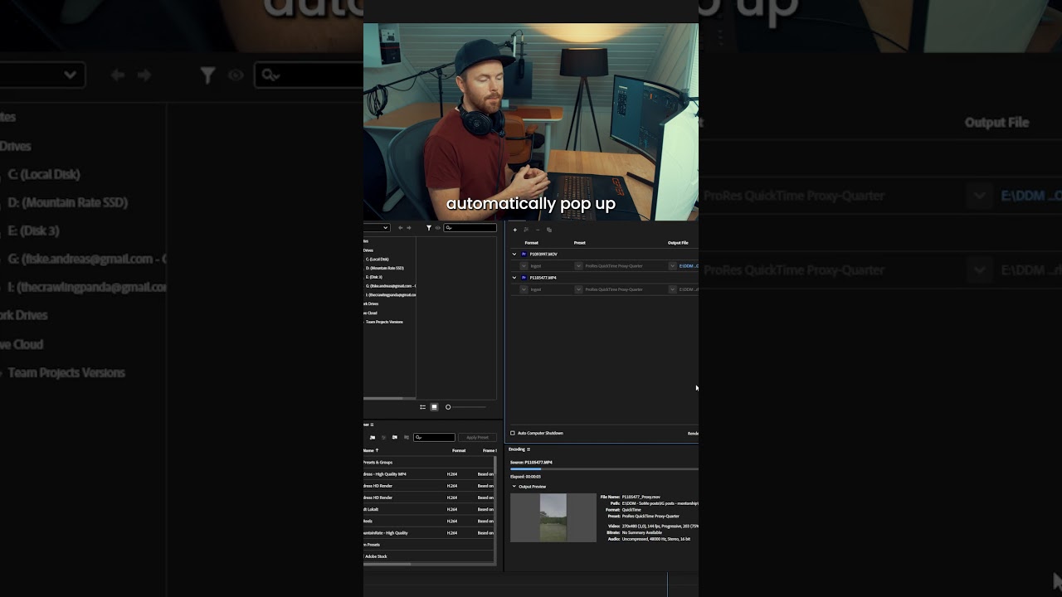This screenshot has width=1062, height=597.
Task: Select the High Quality MP4 preset row
Action: click(x=428, y=474)
